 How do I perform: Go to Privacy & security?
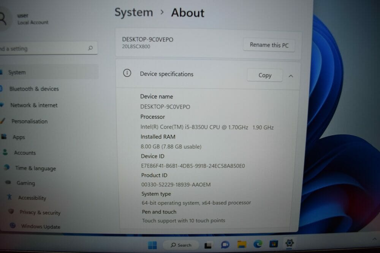[40, 212]
